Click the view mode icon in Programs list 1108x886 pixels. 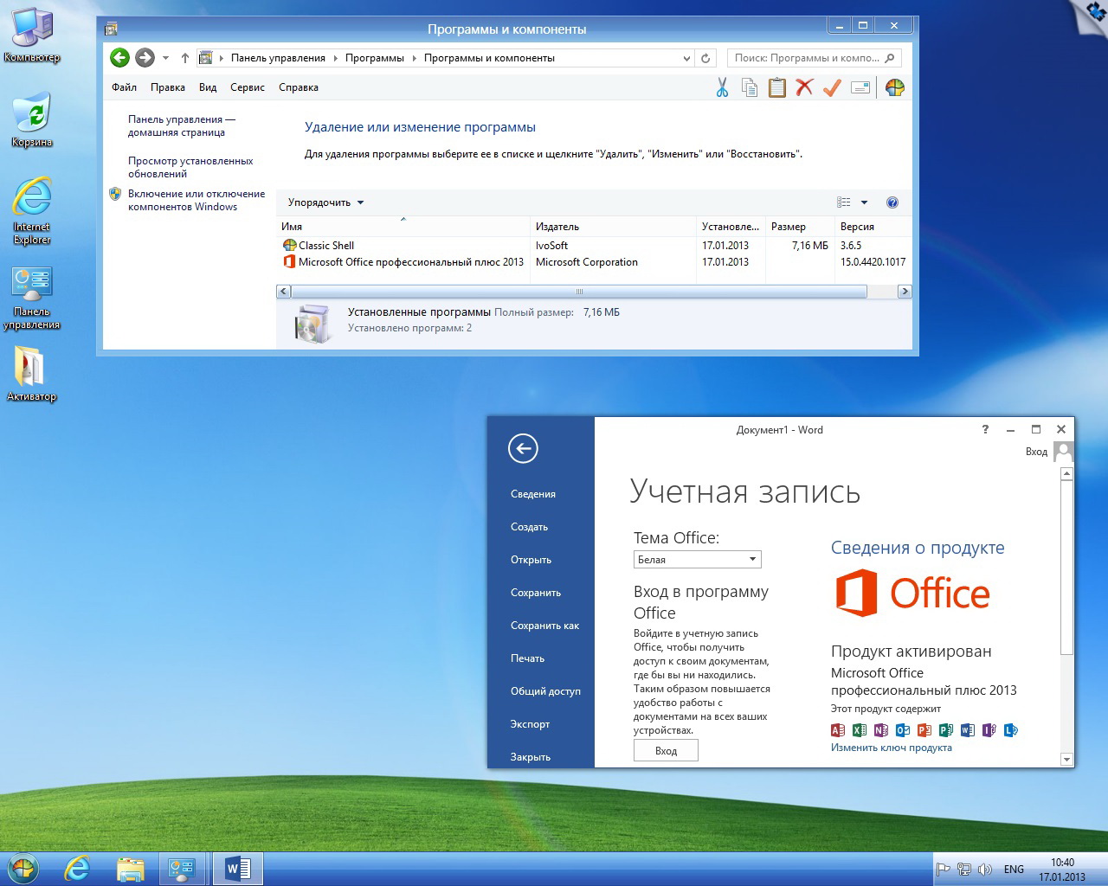(x=844, y=202)
